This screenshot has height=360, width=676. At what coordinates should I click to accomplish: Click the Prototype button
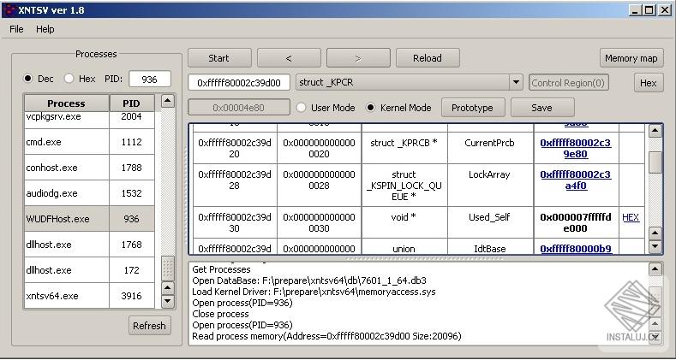click(x=472, y=108)
